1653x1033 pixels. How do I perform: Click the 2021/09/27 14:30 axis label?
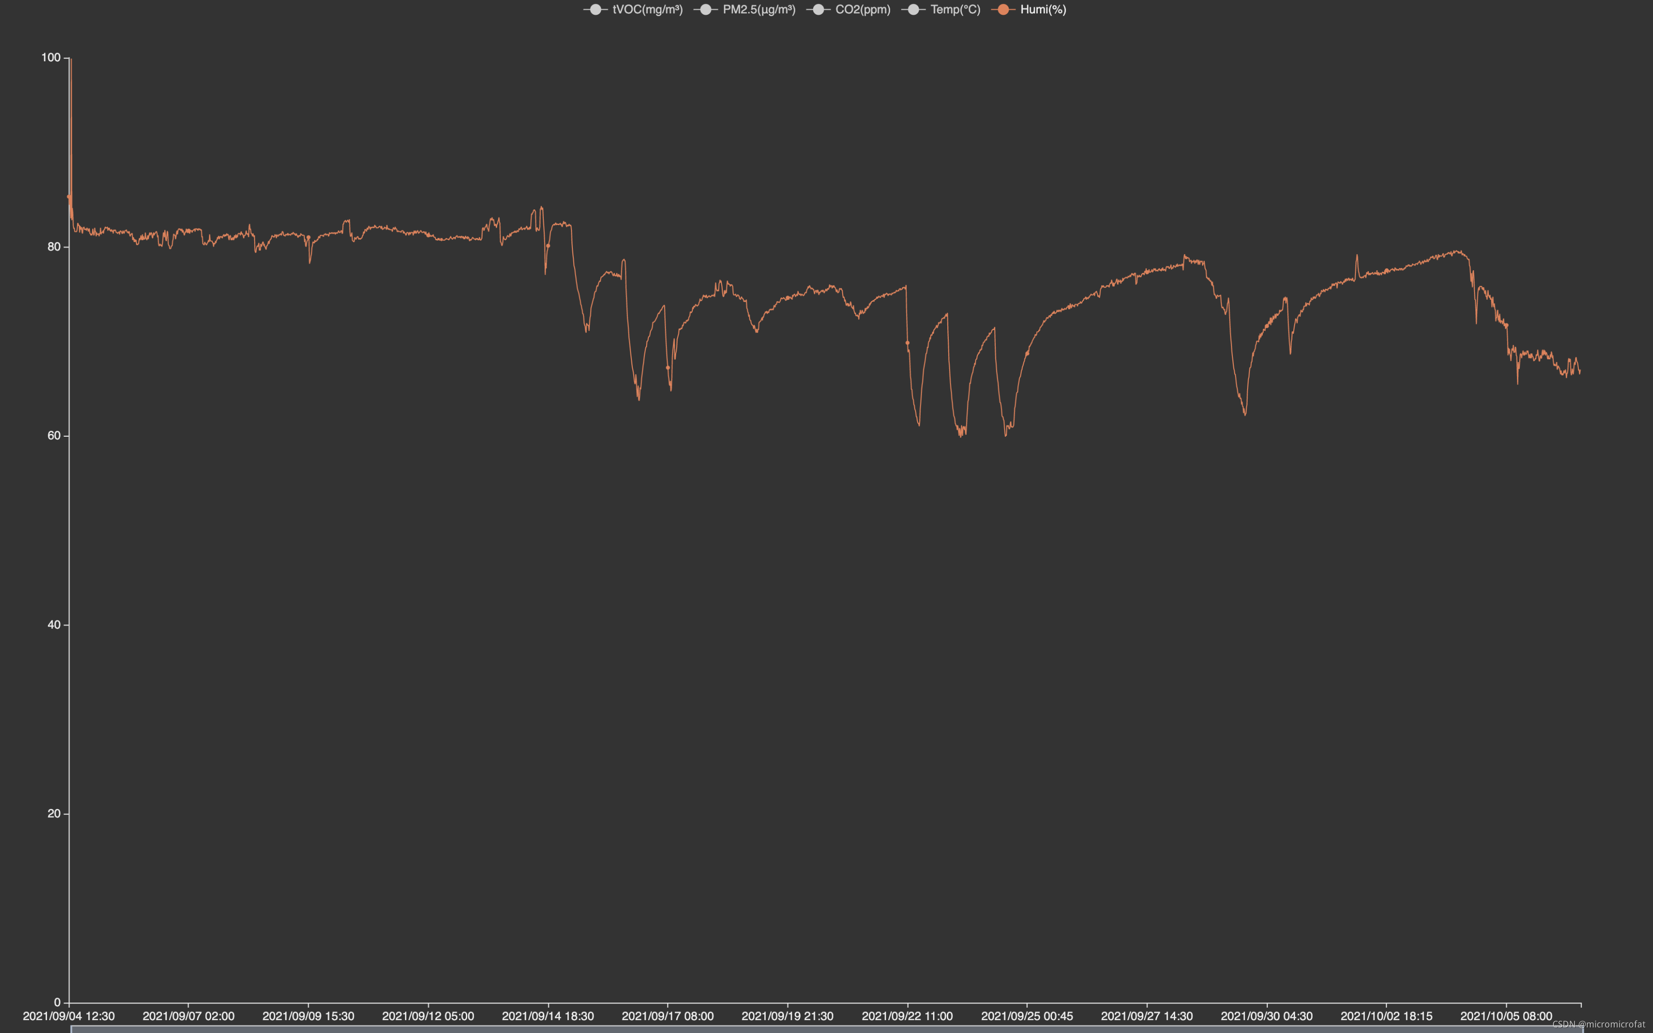pos(1147,1016)
